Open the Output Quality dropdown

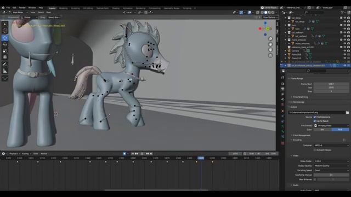[331, 166]
